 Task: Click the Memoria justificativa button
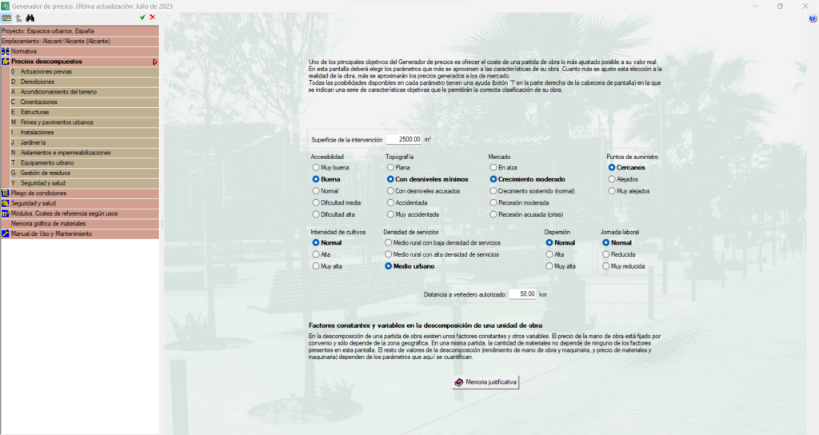485,382
